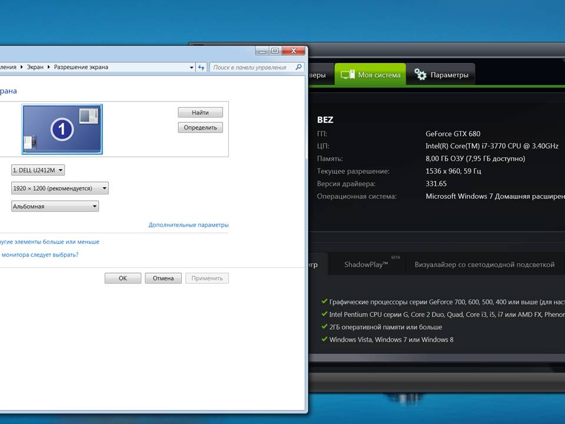Open the address bar history dropdown arrow

point(192,67)
